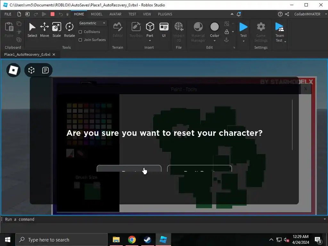
Task: Open the UI insert tool
Action: [x=164, y=30]
